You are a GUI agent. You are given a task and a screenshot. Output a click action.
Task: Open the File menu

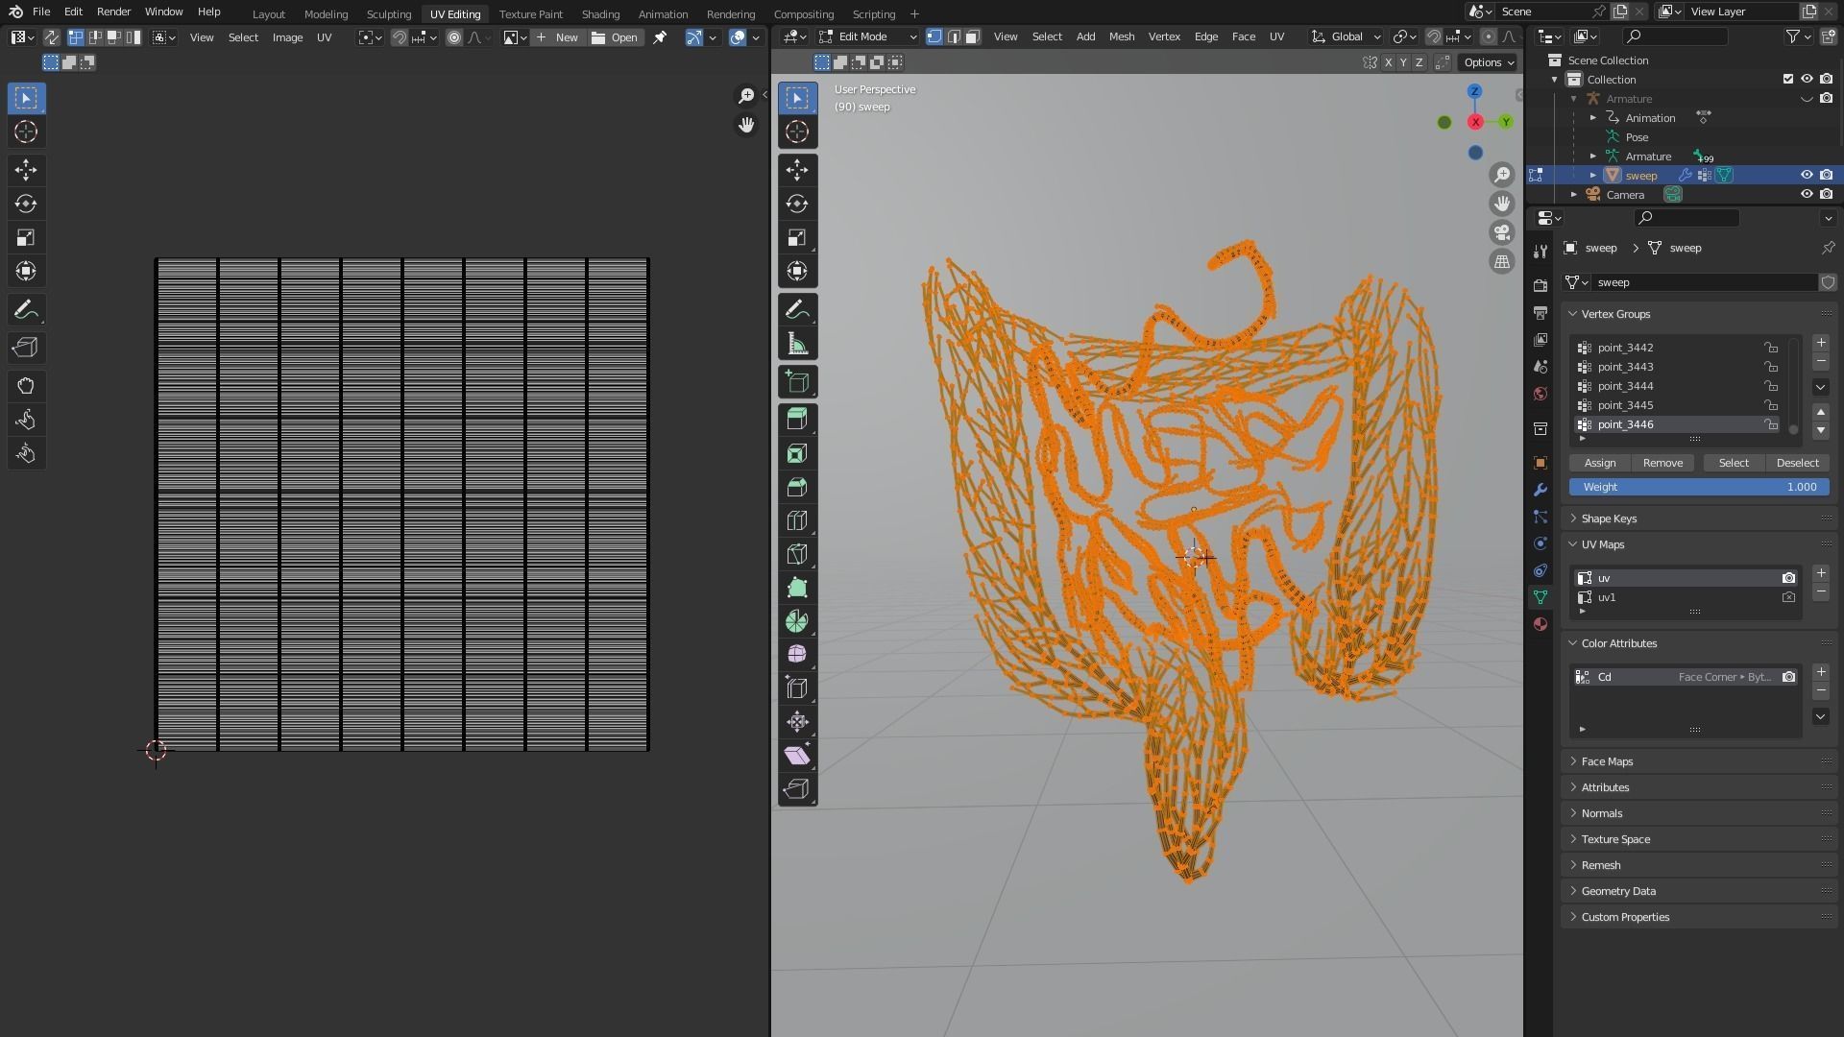[41, 12]
